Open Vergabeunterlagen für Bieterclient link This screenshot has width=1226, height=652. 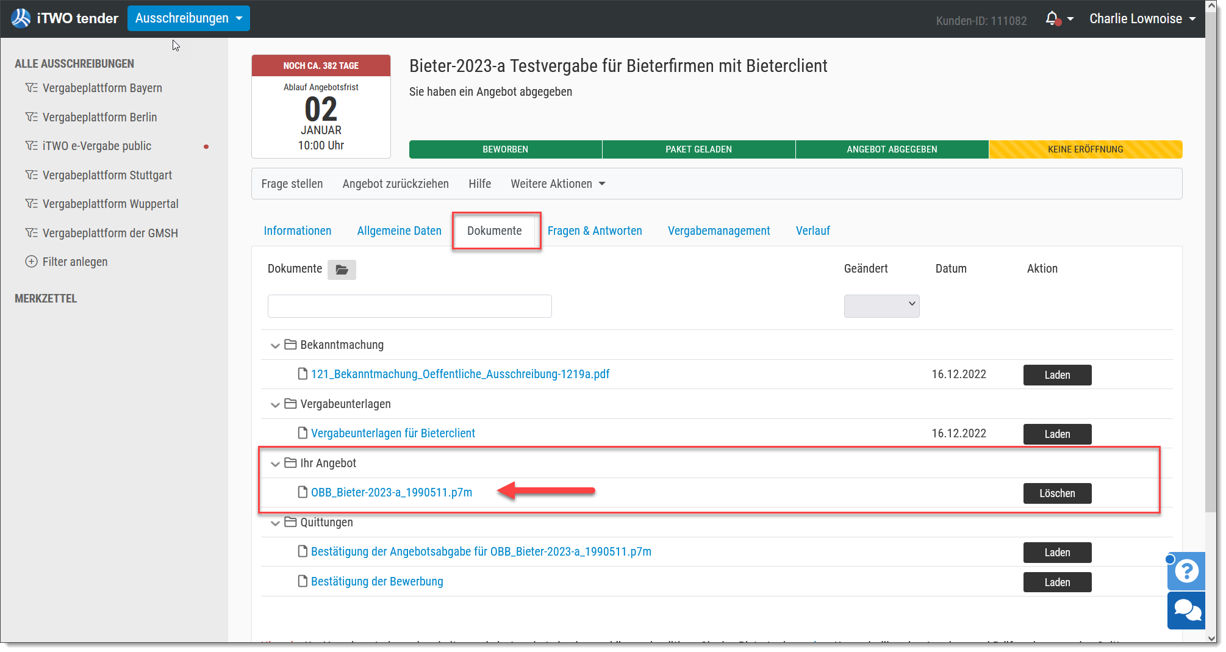coord(393,433)
